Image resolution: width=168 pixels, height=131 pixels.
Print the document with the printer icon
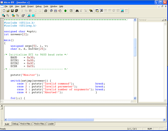[46, 11]
